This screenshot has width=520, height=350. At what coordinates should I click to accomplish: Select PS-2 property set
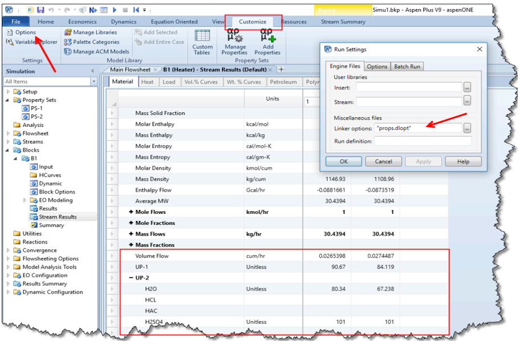pos(32,116)
